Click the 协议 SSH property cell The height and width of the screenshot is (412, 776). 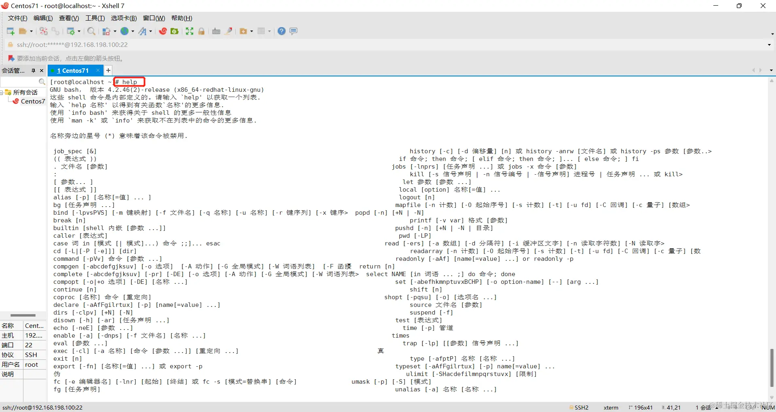click(x=35, y=355)
